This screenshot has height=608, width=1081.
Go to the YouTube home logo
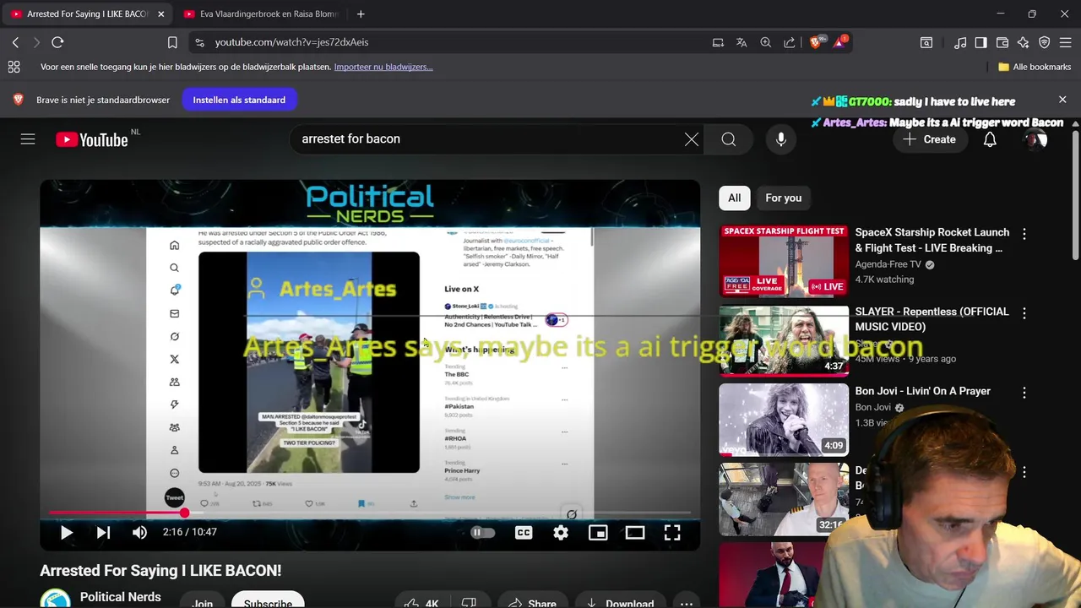[92, 139]
